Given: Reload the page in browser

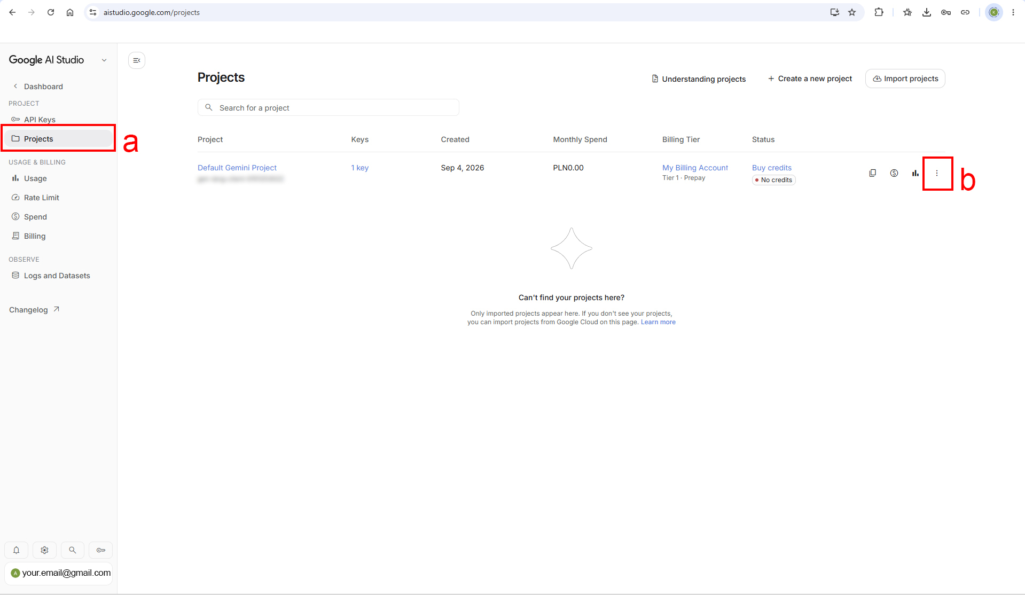Looking at the screenshot, I should click(x=51, y=12).
